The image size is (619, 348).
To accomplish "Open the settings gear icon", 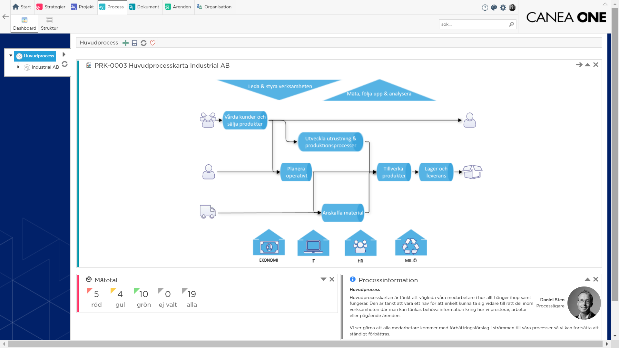I will click(503, 7).
